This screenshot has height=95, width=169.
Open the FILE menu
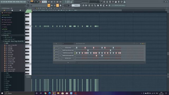coord(2,2)
